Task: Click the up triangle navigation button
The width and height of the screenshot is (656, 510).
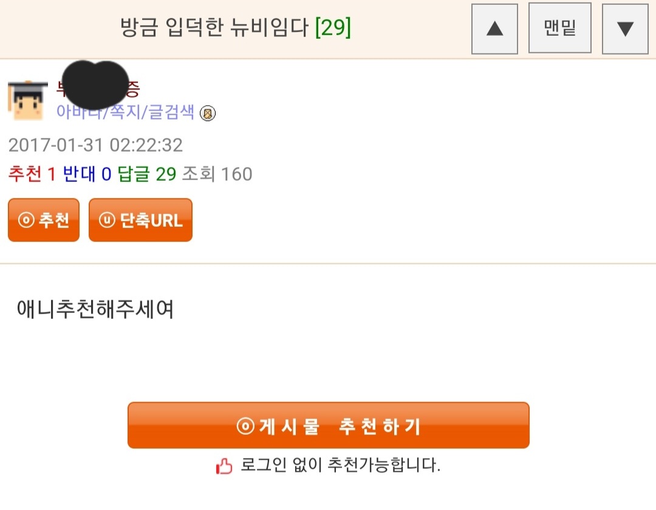Action: tap(494, 29)
